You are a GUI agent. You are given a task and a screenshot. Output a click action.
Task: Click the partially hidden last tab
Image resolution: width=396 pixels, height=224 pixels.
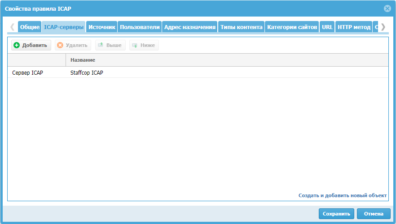point(375,27)
